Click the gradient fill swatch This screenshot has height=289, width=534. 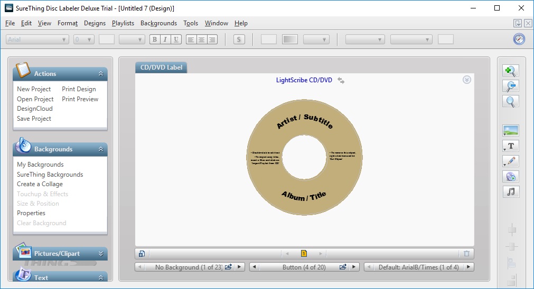coord(290,40)
